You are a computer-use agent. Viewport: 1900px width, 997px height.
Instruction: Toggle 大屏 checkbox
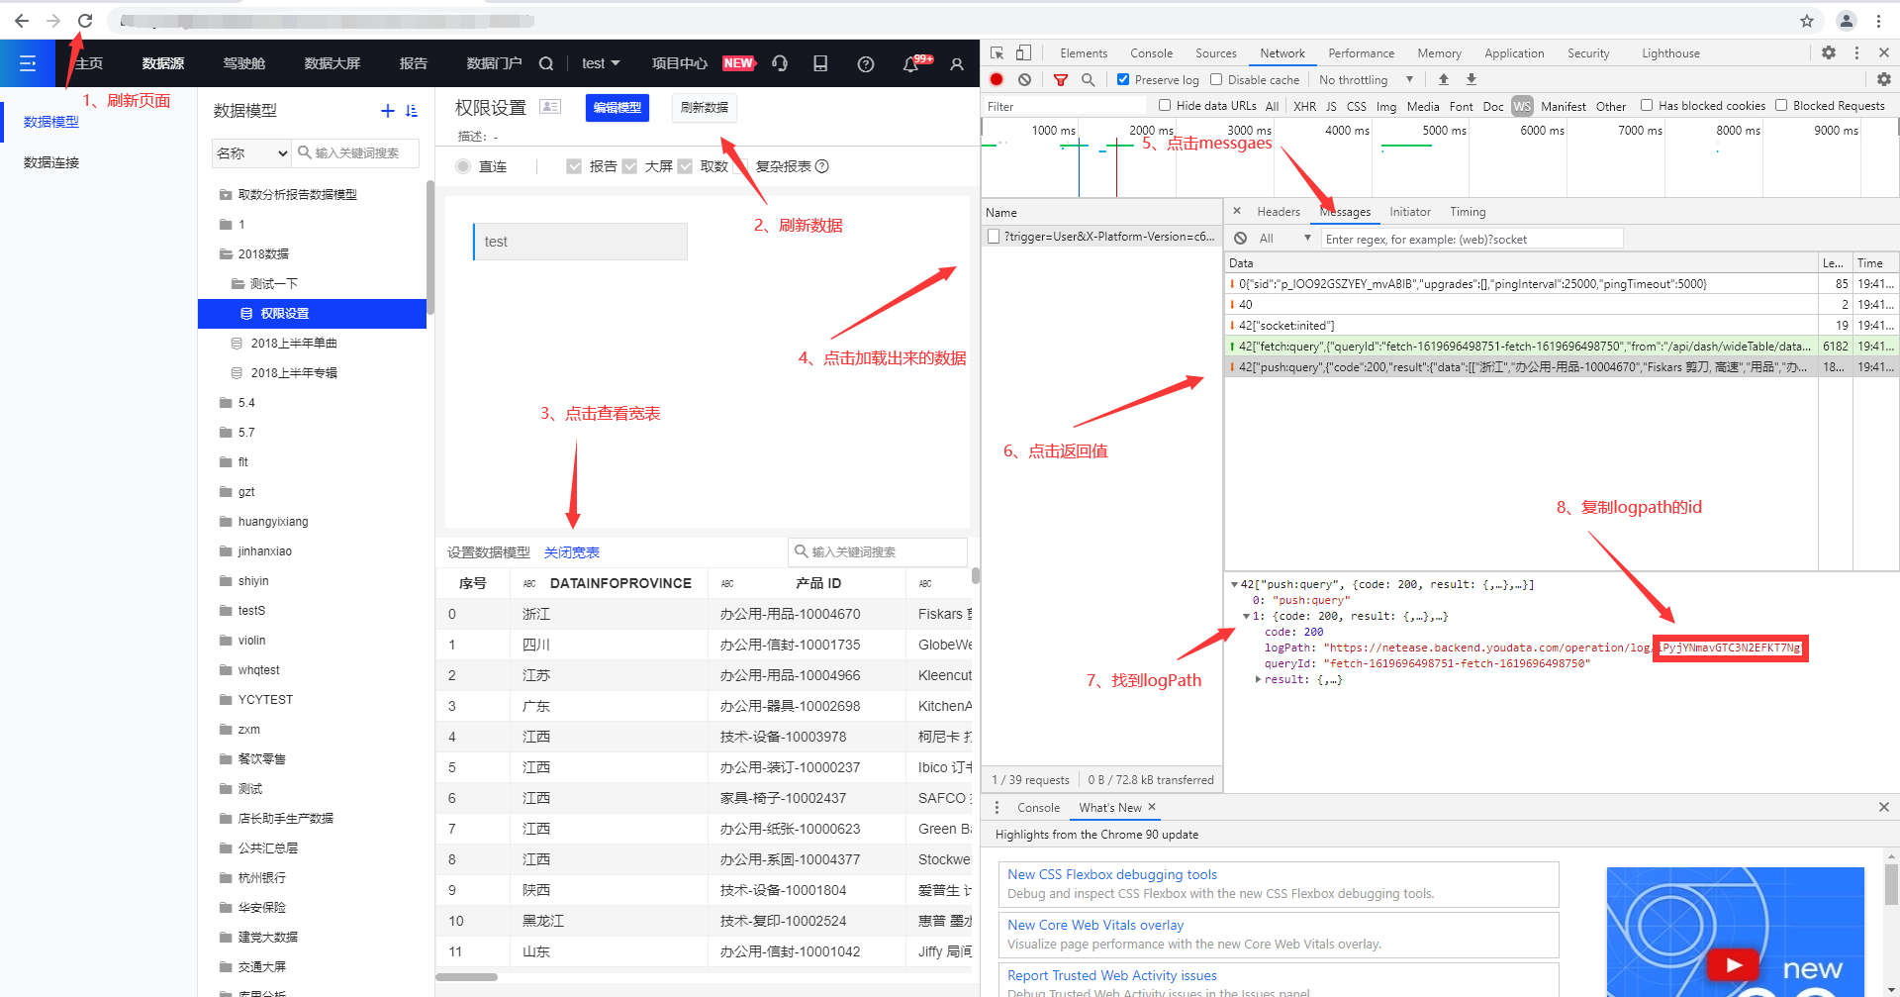[629, 166]
